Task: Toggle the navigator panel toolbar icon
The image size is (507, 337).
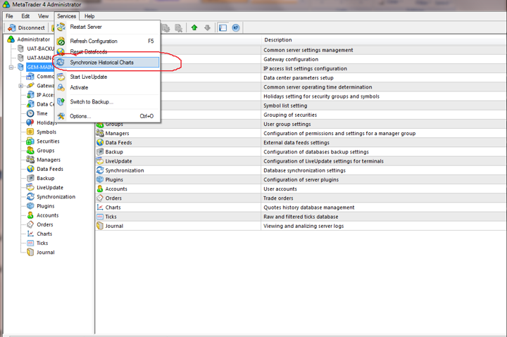Action: click(x=223, y=27)
